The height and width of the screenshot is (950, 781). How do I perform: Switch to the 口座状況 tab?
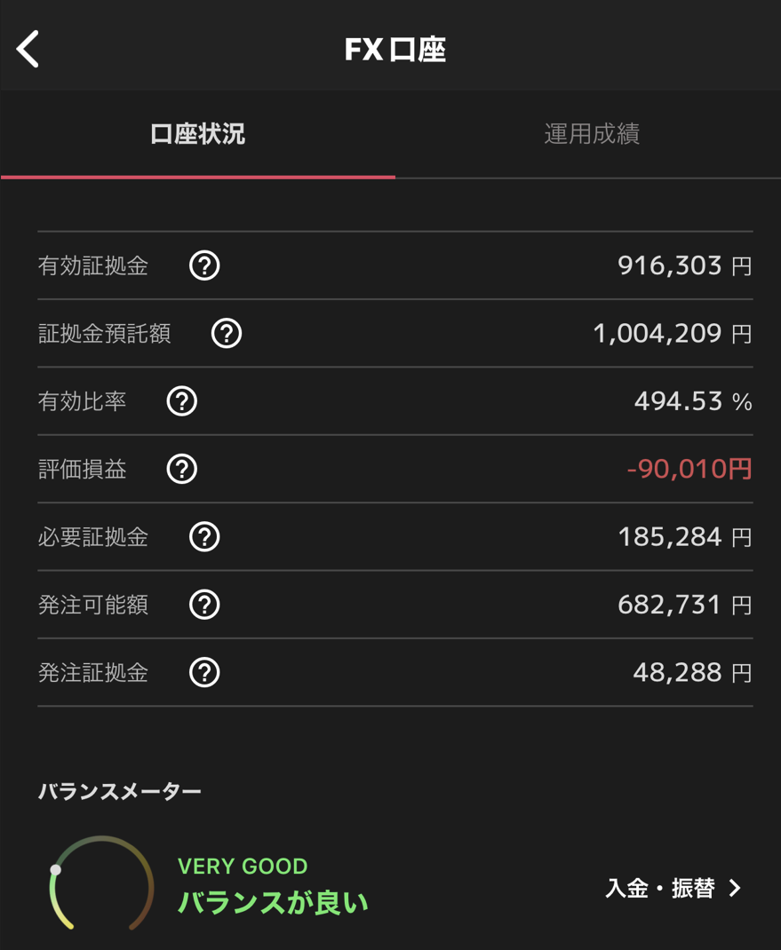(197, 134)
